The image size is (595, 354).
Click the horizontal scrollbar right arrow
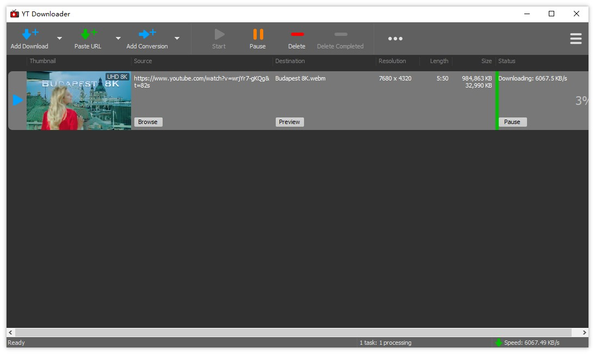[584, 332]
